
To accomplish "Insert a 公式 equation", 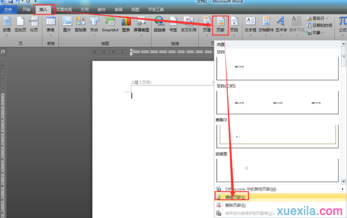I will 342,24.
